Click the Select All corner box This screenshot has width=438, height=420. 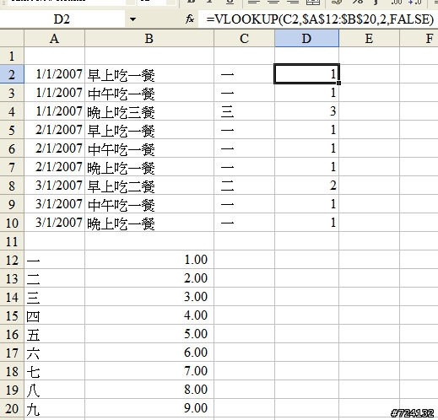click(12, 38)
